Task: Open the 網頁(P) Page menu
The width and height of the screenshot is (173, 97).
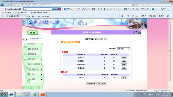Action: [144, 16]
